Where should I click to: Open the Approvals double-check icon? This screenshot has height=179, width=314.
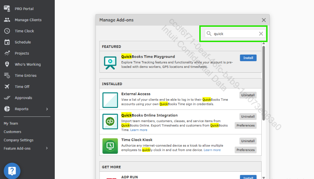(x=7, y=98)
